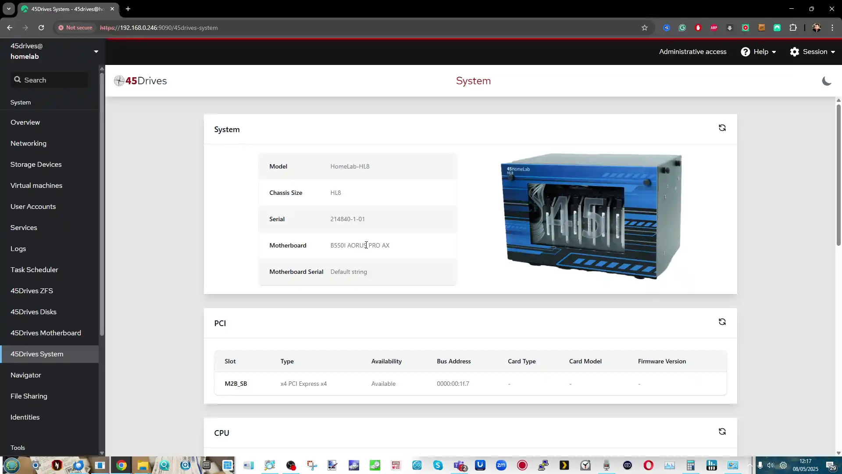Open File Explorer from the taskbar
This screenshot has width=842, height=474.
coord(143,465)
